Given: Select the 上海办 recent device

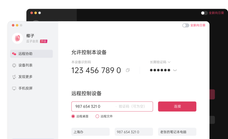Looking at the screenshot, I should click(90, 132).
